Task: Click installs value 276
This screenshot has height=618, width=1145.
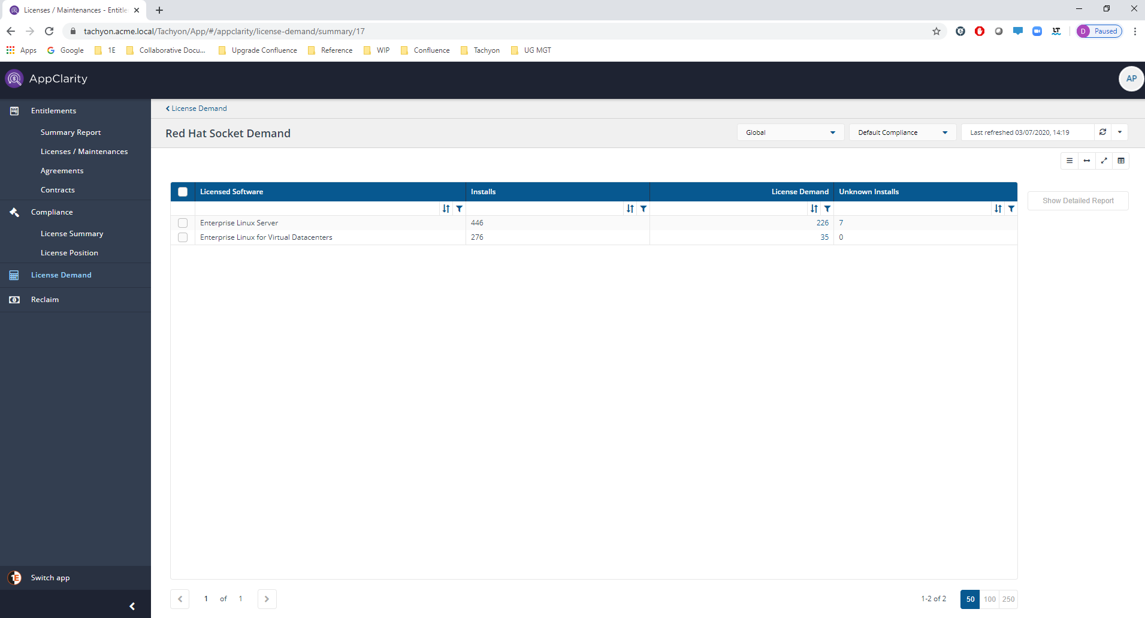Action: point(477,237)
